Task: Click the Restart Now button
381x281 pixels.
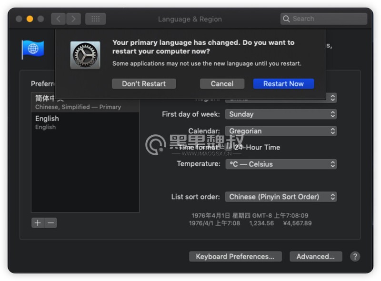Action: click(283, 84)
